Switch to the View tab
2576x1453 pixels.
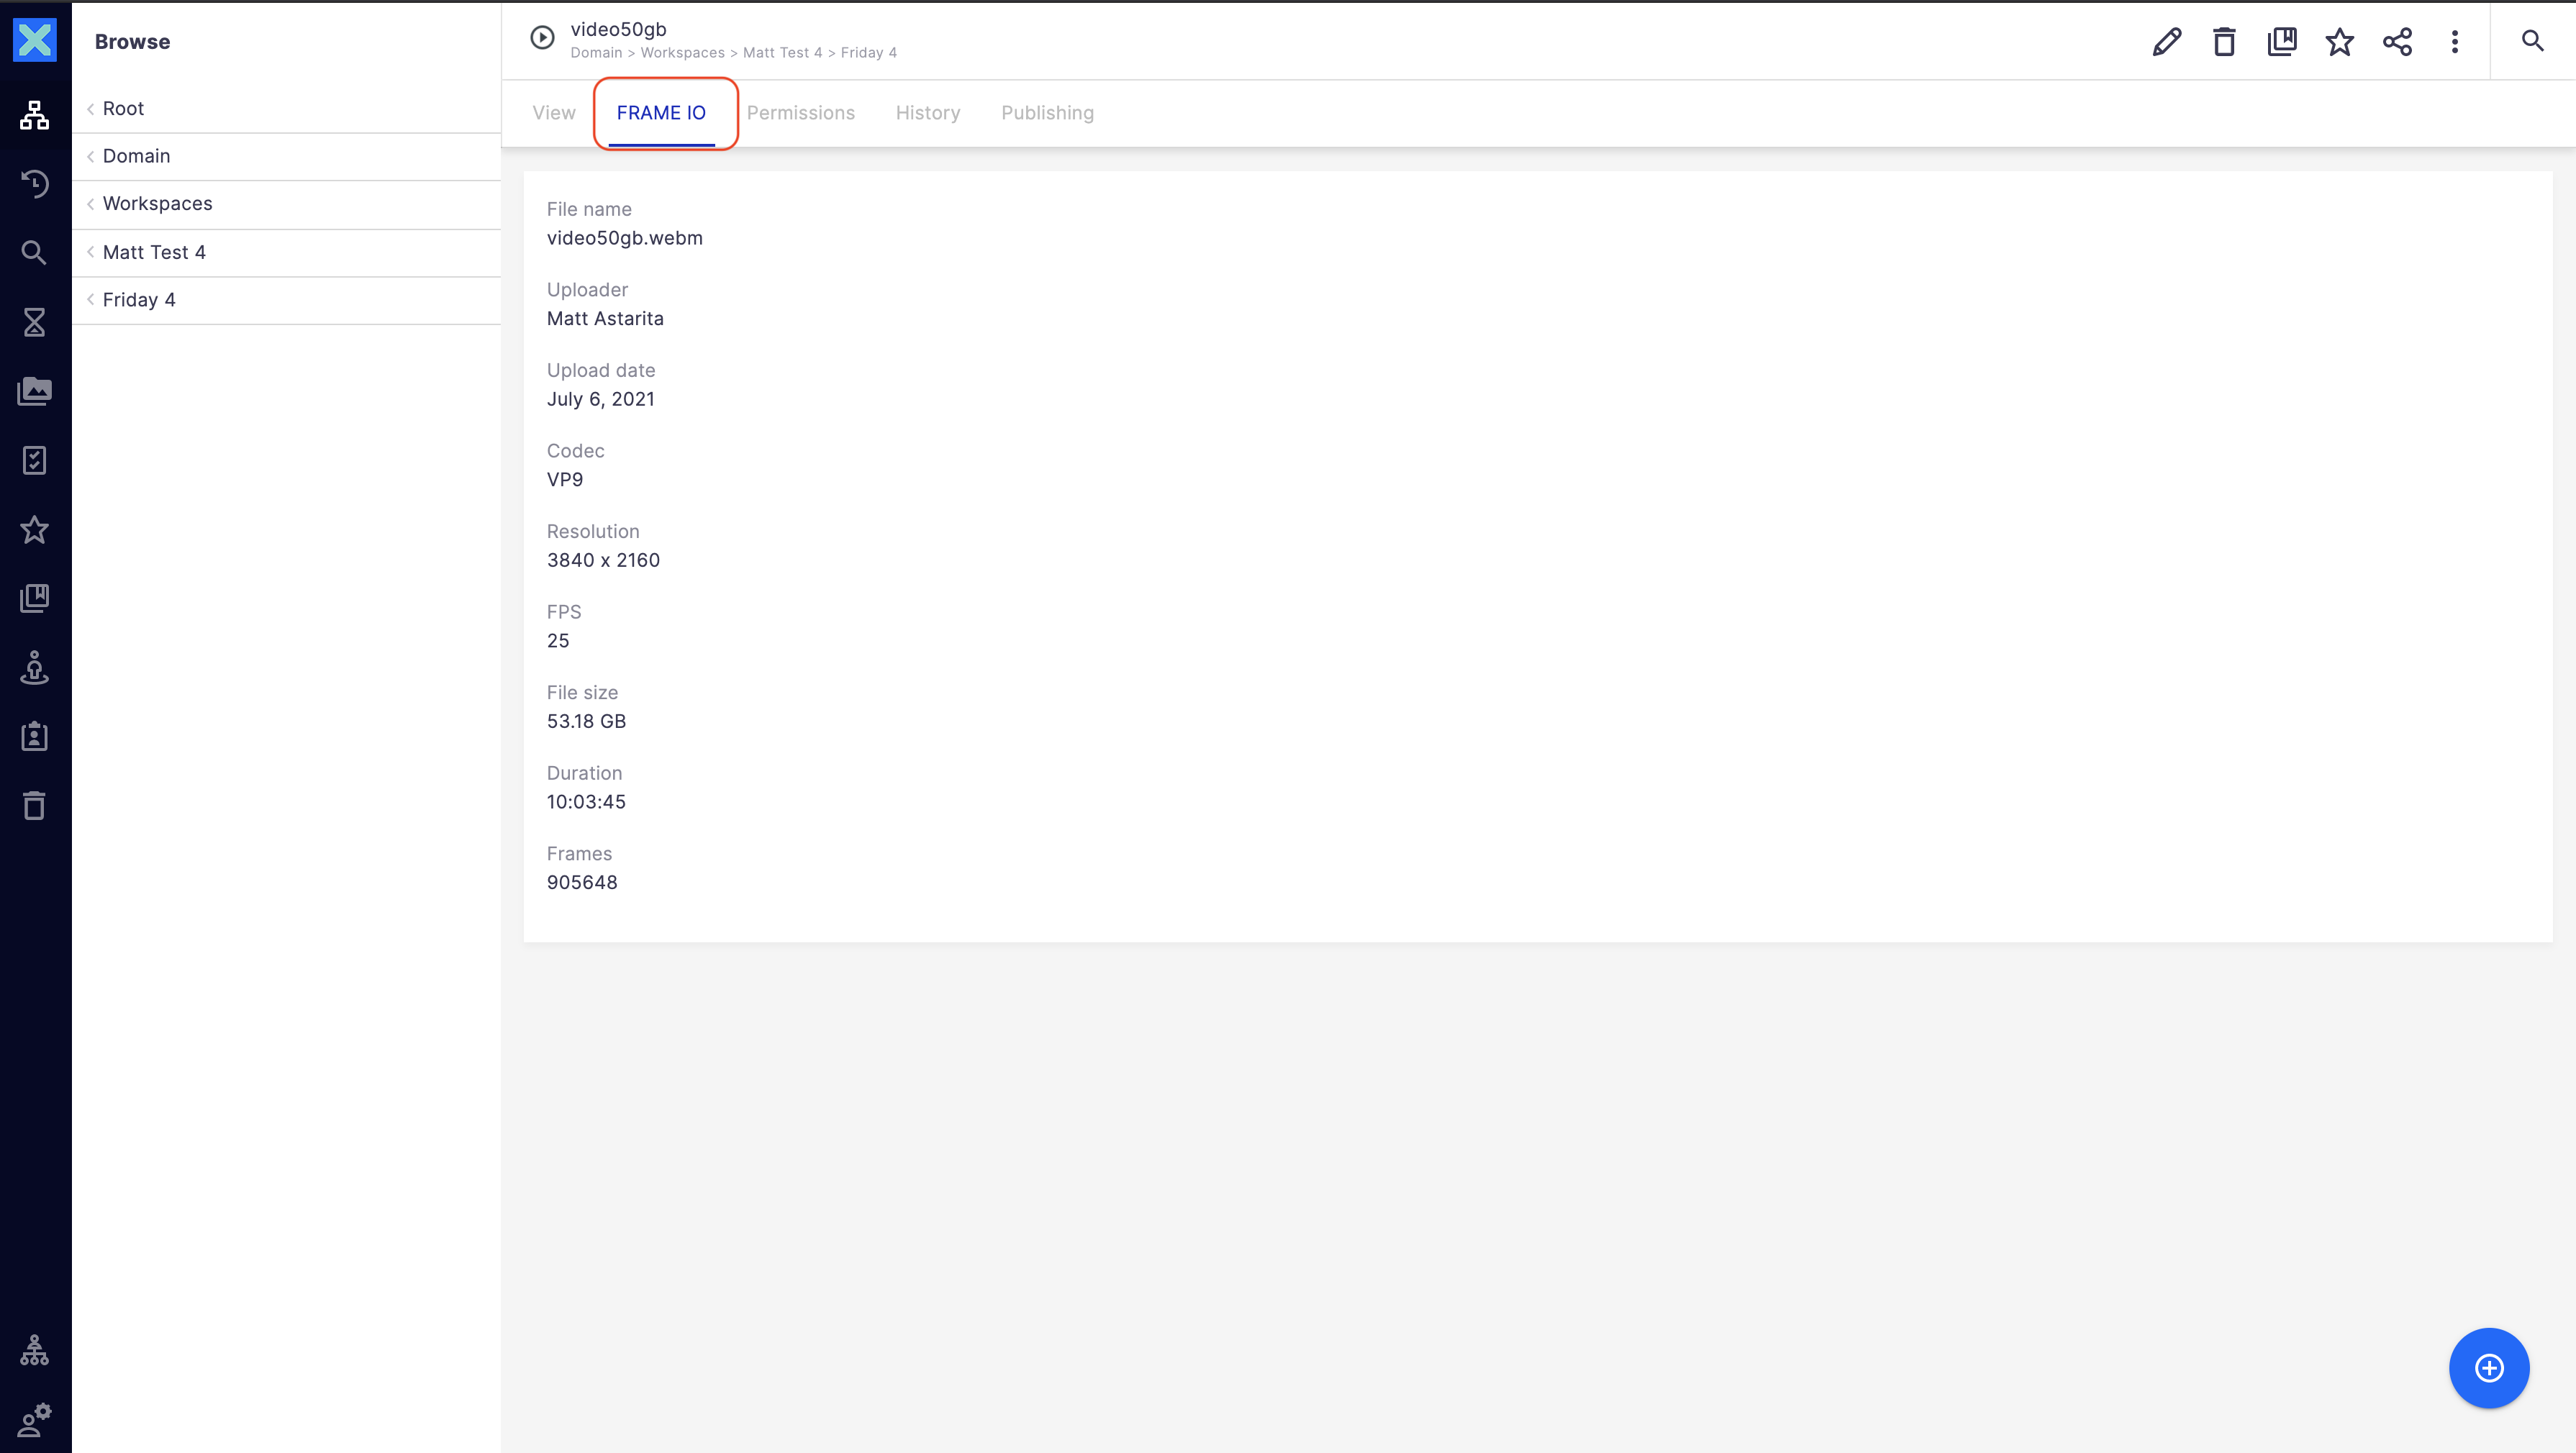coord(554,113)
